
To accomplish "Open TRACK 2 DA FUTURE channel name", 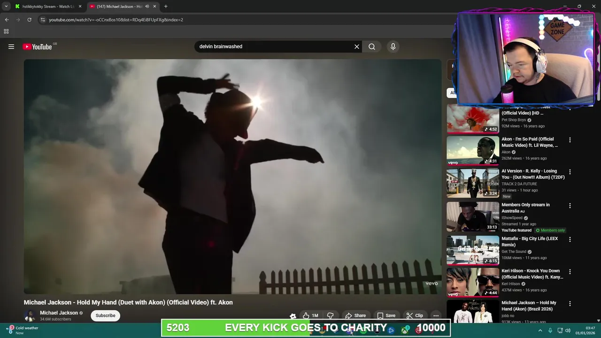I will 519,184.
